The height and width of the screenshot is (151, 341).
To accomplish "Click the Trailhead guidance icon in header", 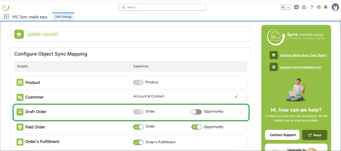I will (304, 7).
